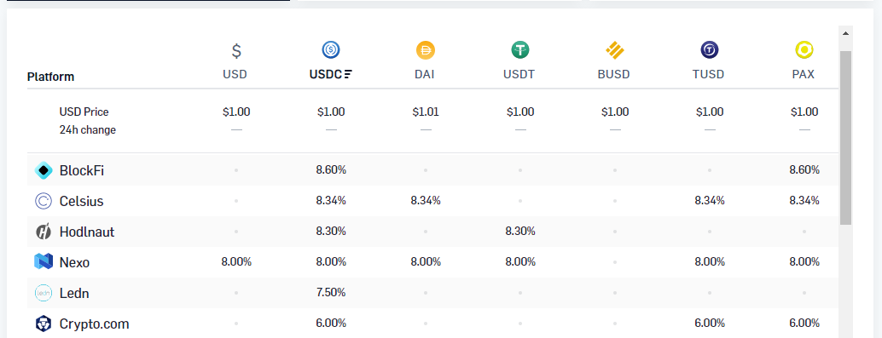Viewport: 882px width, 338px height.
Task: Sort by the USDC column header
Action: [326, 74]
